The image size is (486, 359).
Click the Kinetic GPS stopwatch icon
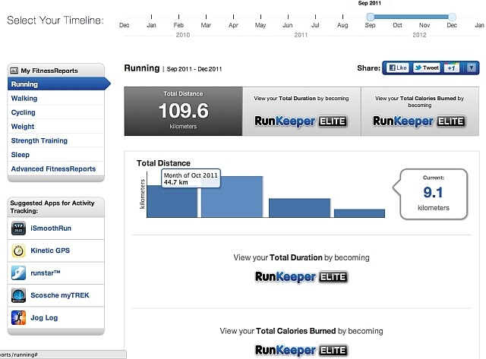[x=18, y=250]
